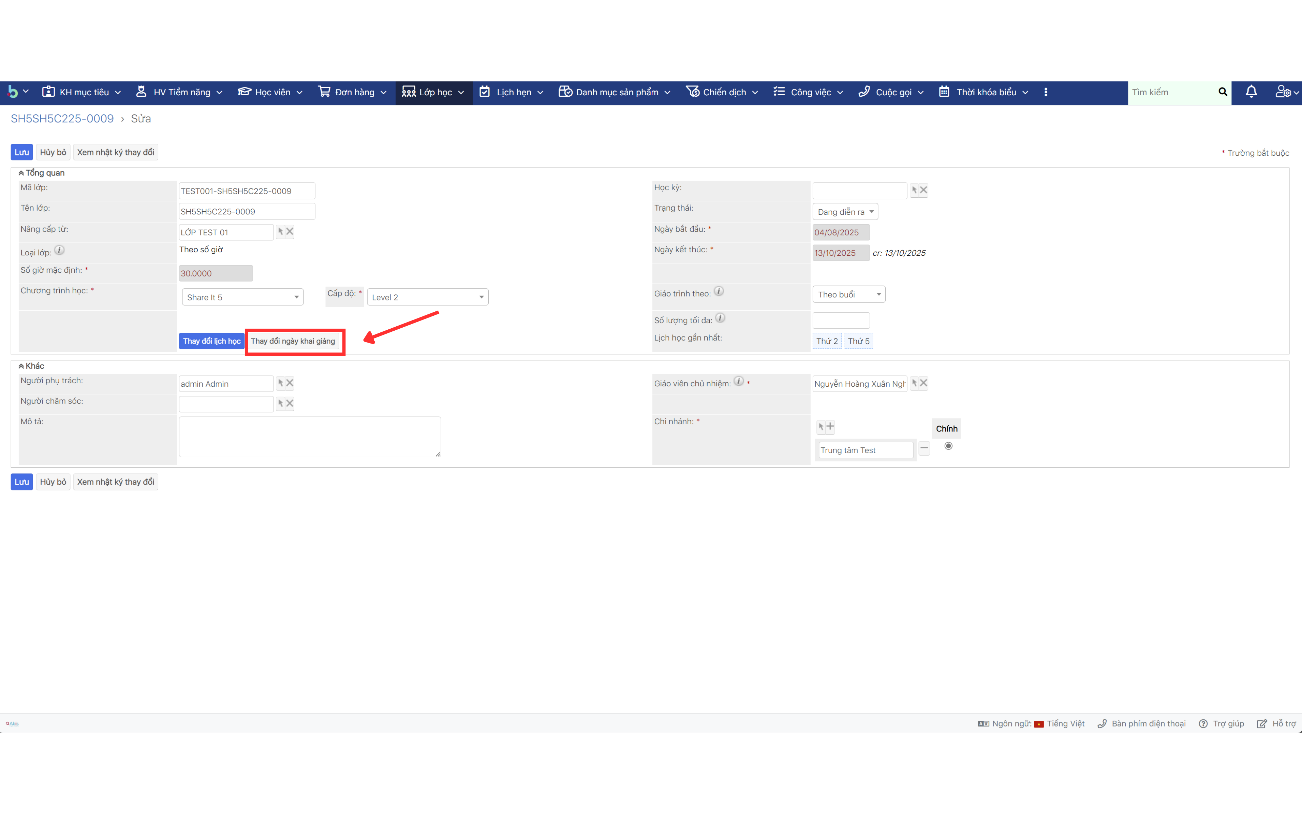Toggle the Thứ 2 schedule tag

[826, 341]
